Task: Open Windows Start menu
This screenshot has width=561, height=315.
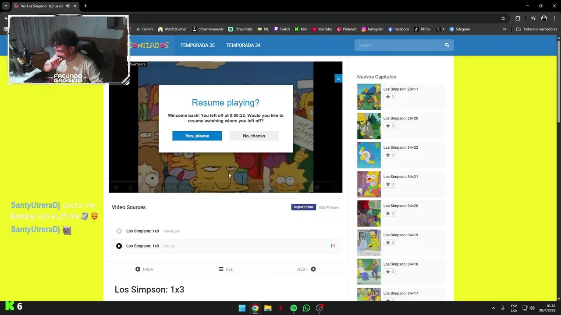Action: tap(242, 308)
